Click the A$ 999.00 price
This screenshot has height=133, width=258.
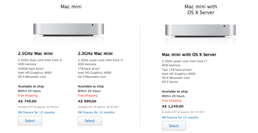[88, 101]
